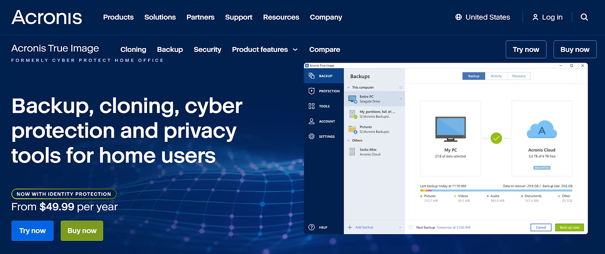The image size is (605, 254).
Task: Click the list menu icon beside This computer
Action: 401,88
